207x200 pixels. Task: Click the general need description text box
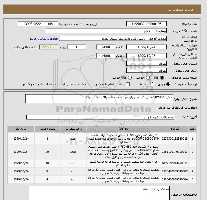click(x=99, y=99)
